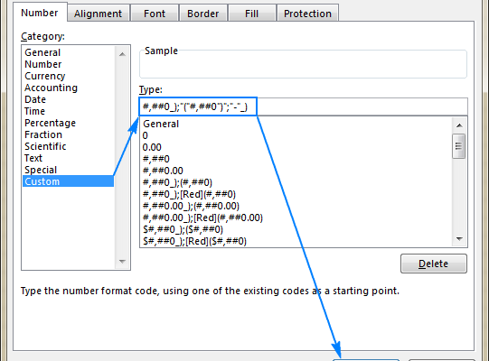Select the Special category

click(68, 170)
